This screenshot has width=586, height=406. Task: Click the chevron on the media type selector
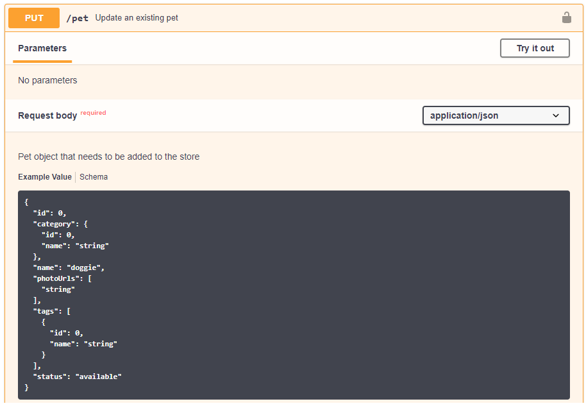[556, 115]
